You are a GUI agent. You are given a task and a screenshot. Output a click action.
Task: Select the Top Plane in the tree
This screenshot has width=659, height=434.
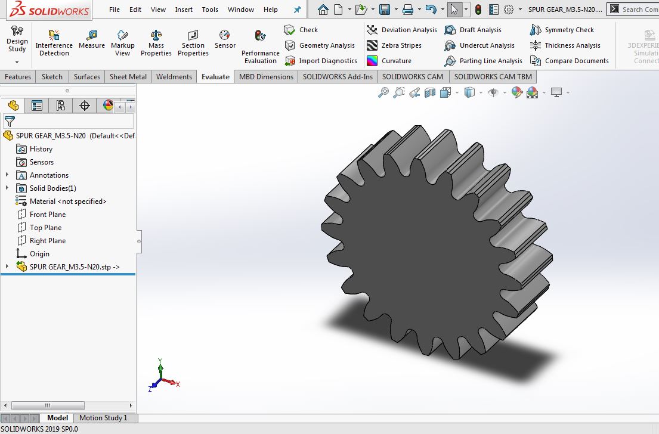pyautogui.click(x=39, y=227)
